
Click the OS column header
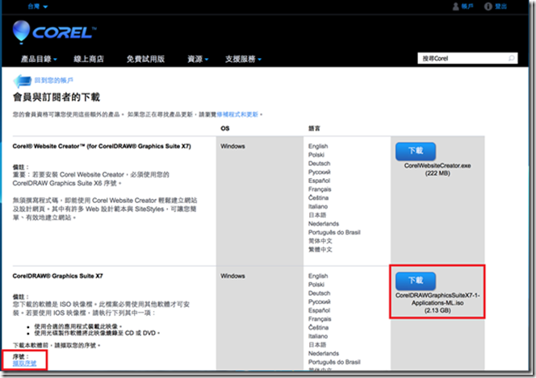225,129
